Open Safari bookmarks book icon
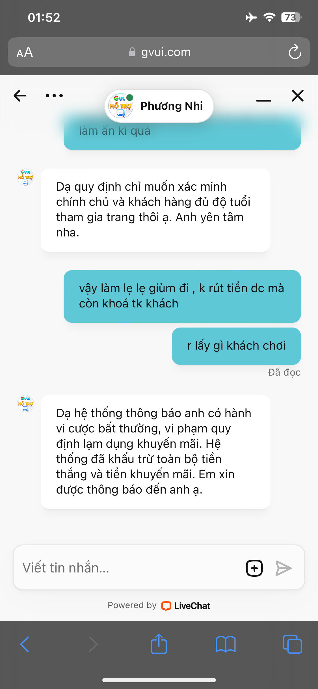The height and width of the screenshot is (689, 318). (226, 644)
